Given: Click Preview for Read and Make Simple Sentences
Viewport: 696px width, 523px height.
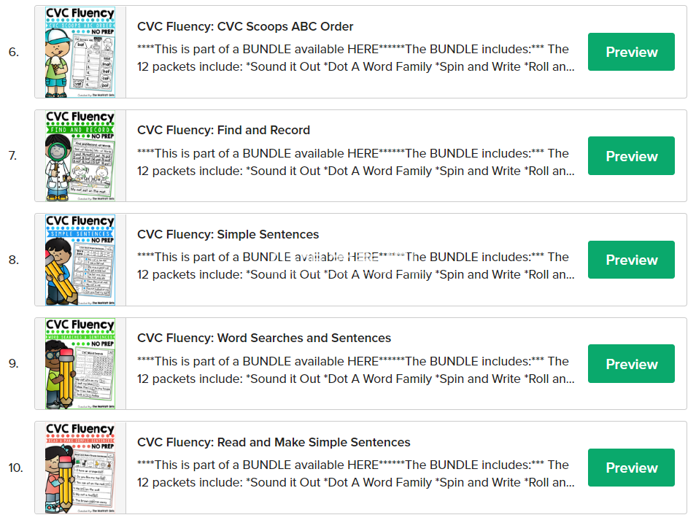Looking at the screenshot, I should (x=630, y=467).
